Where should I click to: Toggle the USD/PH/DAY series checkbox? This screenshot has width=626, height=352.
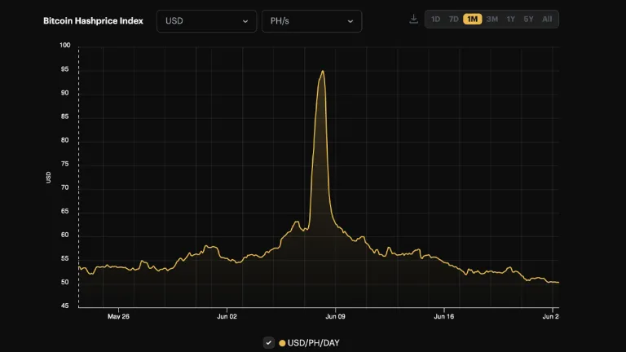coord(269,342)
